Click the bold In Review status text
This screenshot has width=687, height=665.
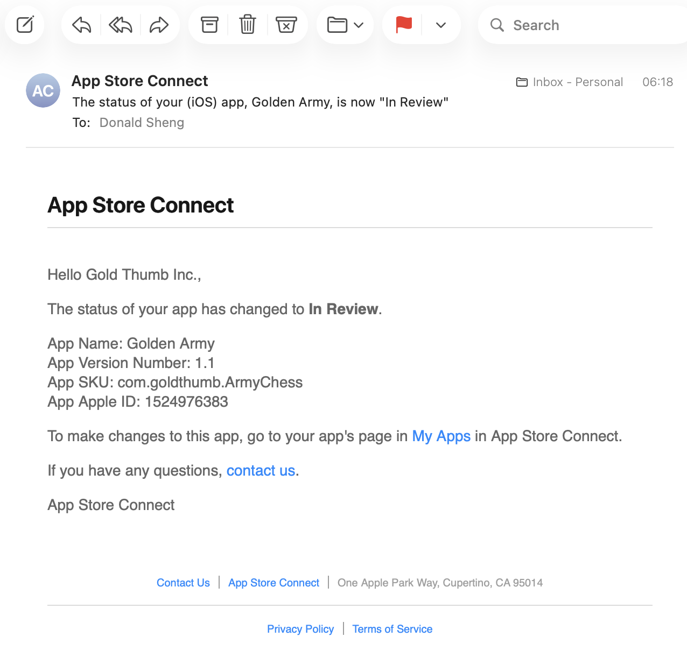pos(343,309)
